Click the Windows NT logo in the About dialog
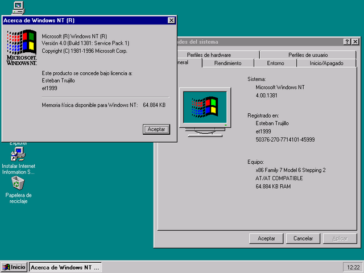The image size is (364, 273). tap(22, 47)
